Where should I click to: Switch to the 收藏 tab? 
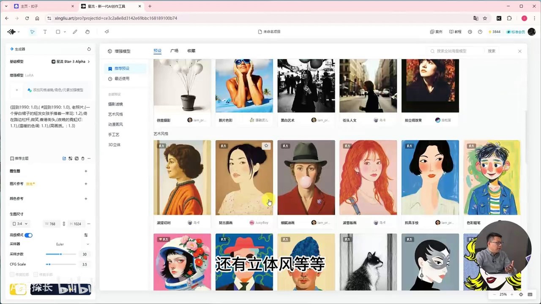pyautogui.click(x=191, y=51)
